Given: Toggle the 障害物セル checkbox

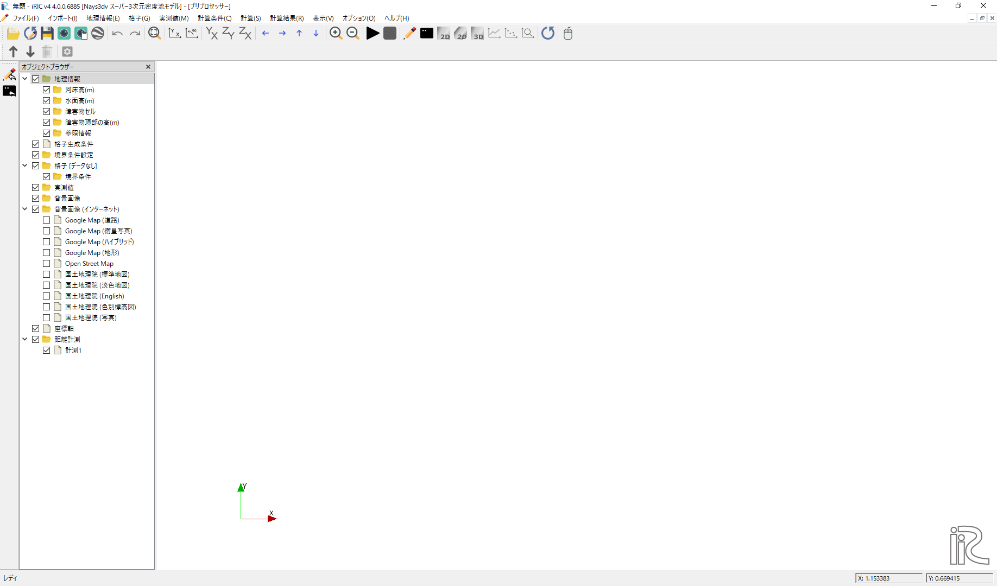Looking at the screenshot, I should click(47, 112).
